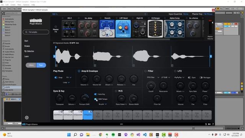Select the first sample pad
Image resolution: width=245 pixels, height=138 pixels.
[x=58, y=115]
